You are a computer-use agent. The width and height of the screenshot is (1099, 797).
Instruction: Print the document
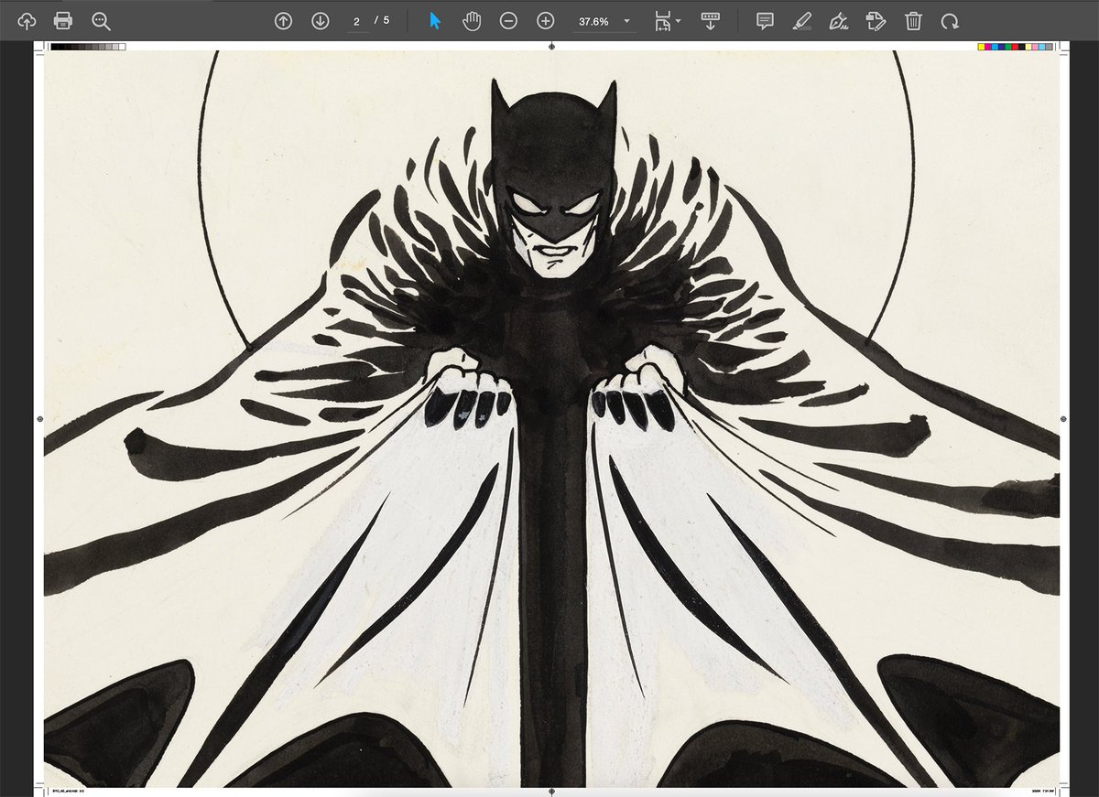click(x=63, y=20)
